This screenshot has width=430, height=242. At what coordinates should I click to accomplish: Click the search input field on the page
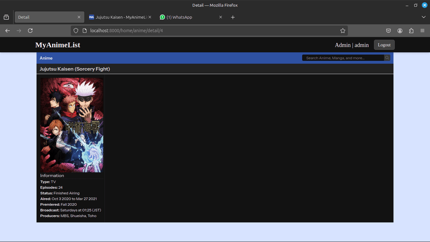(342, 57)
